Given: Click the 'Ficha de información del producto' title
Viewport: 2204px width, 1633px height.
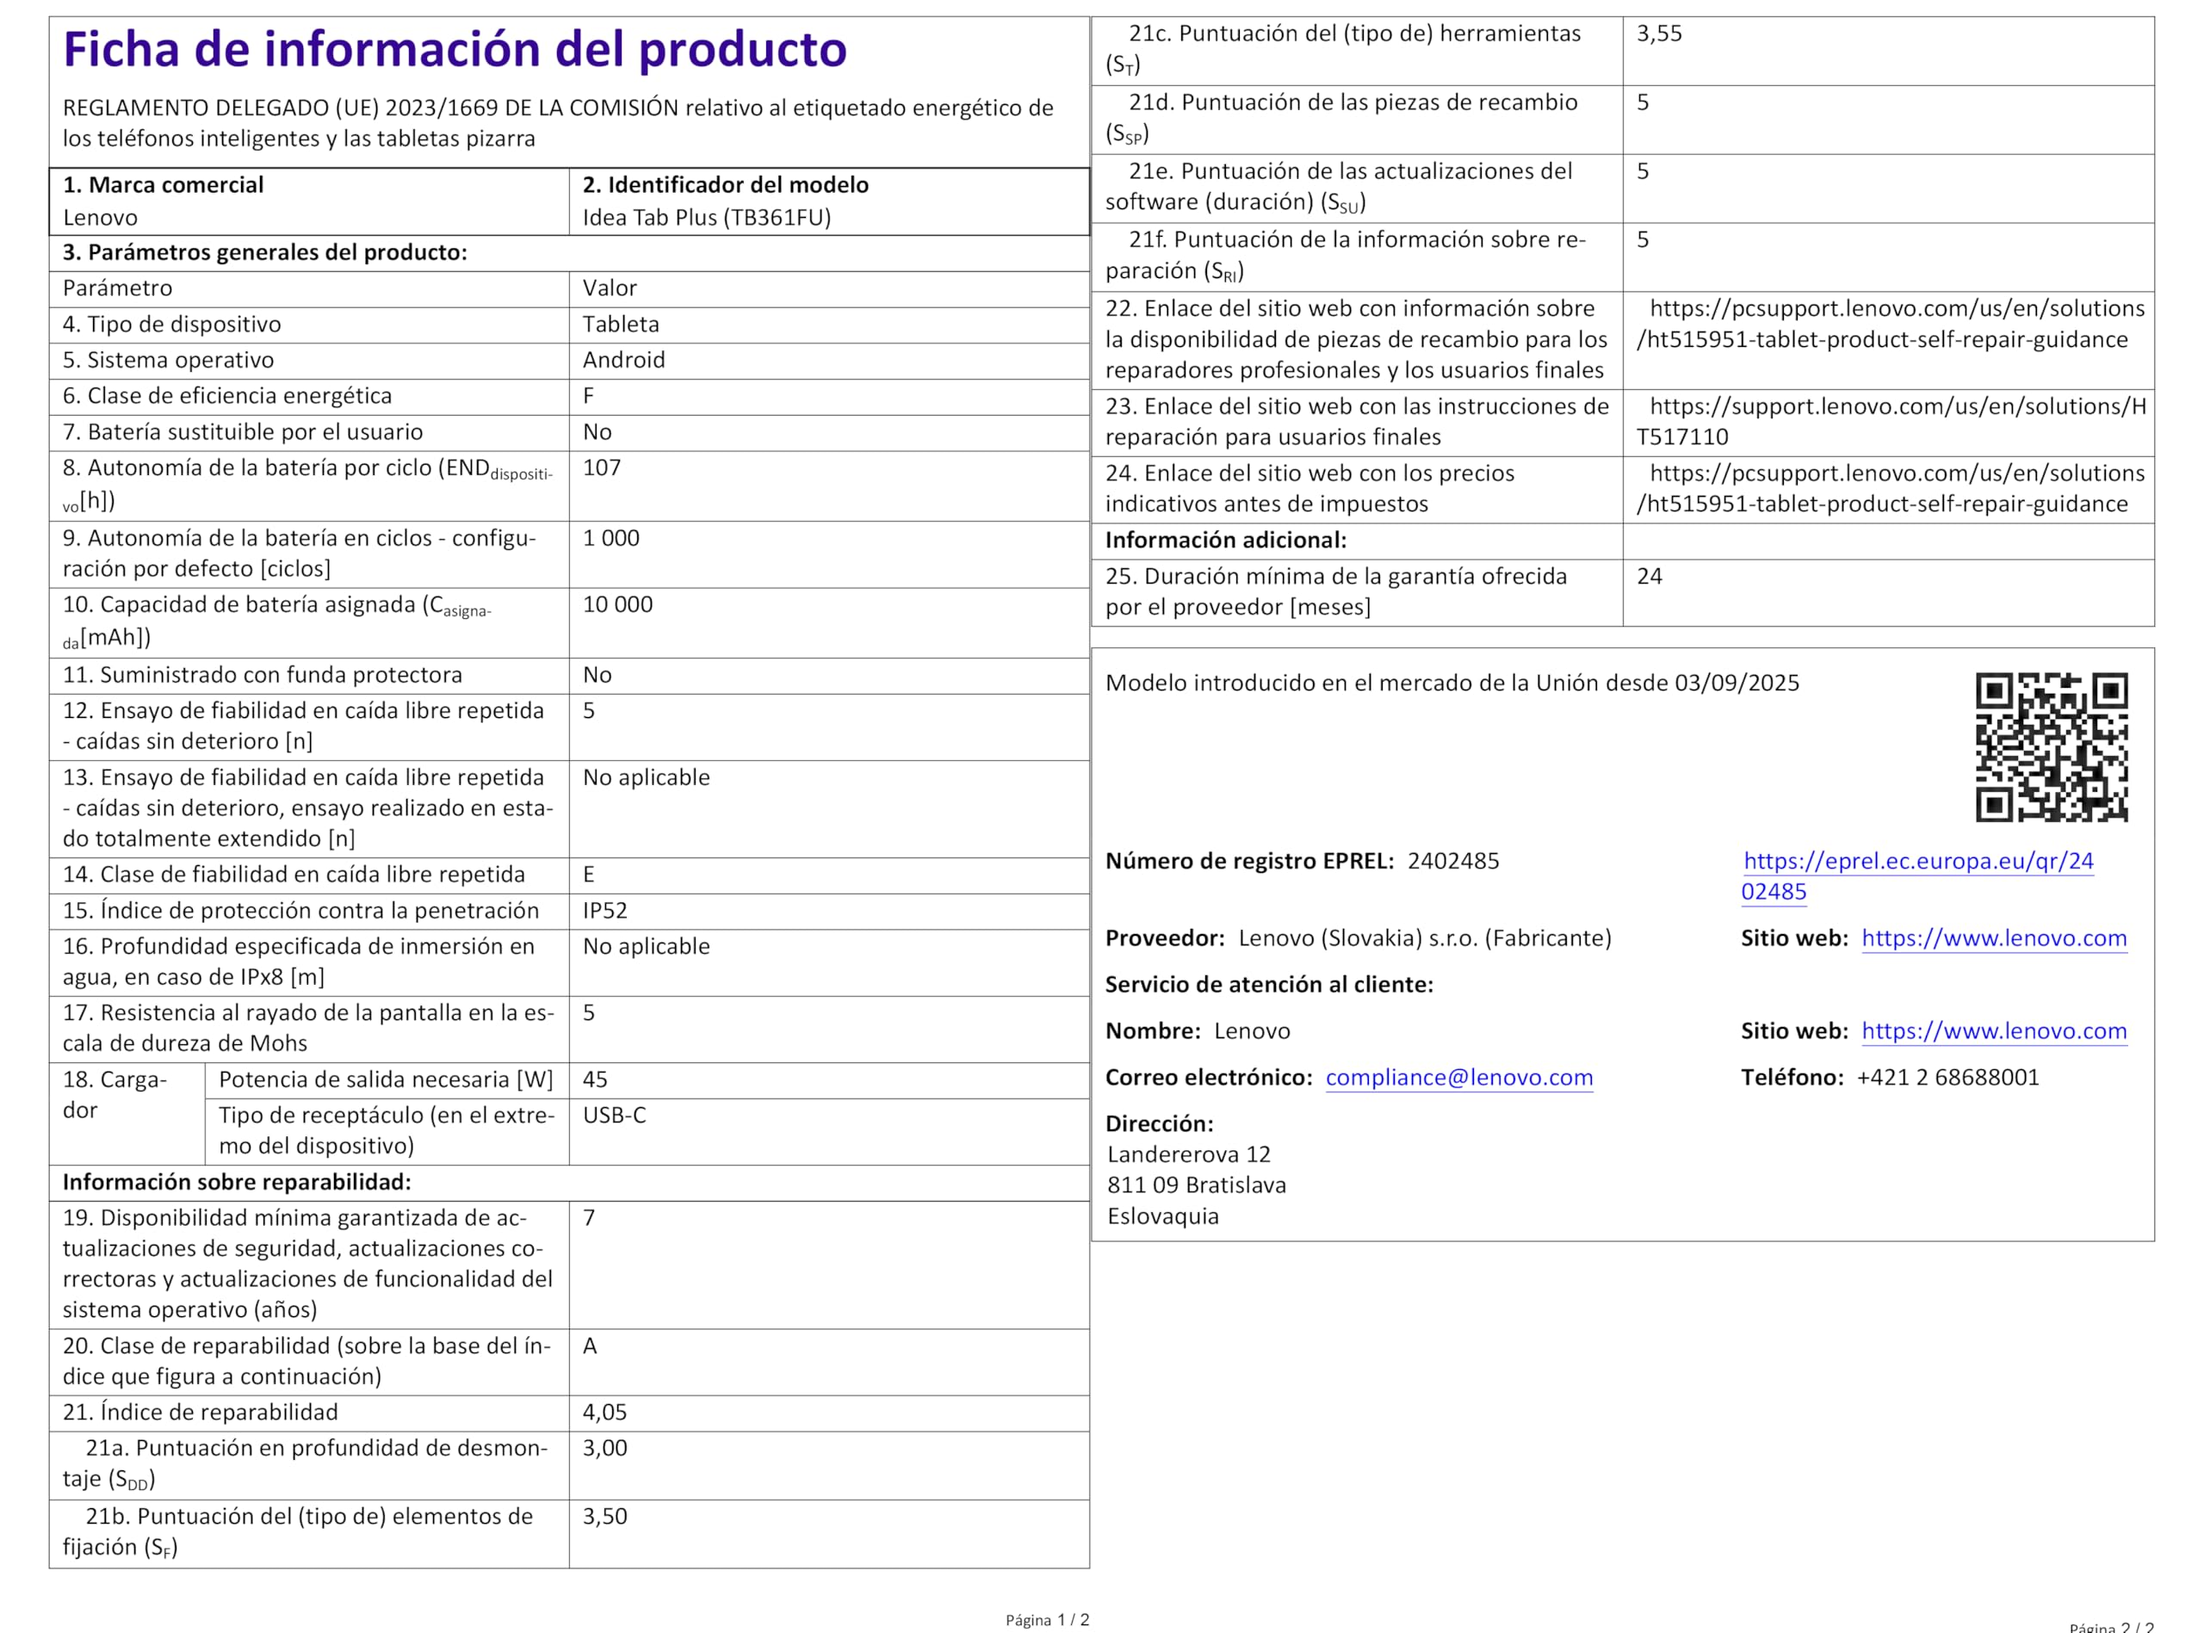Looking at the screenshot, I should [x=455, y=49].
